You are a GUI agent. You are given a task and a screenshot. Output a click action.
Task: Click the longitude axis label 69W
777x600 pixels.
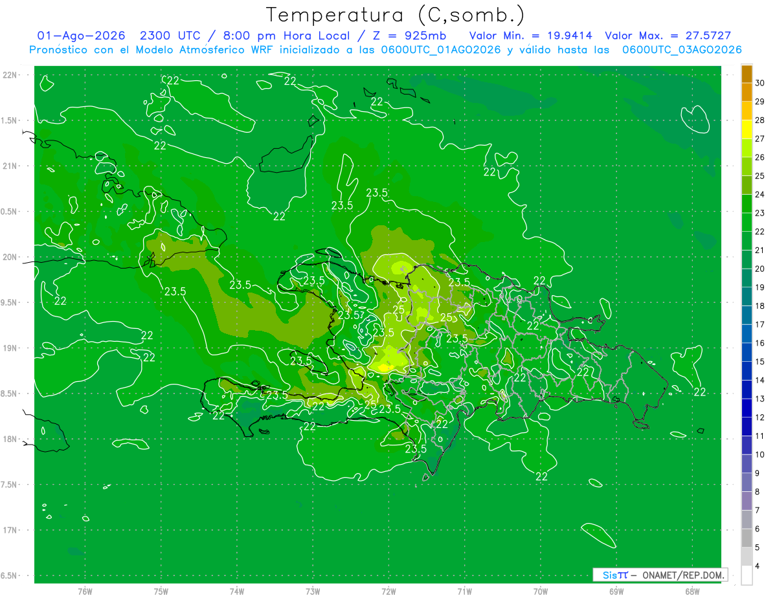(x=616, y=592)
